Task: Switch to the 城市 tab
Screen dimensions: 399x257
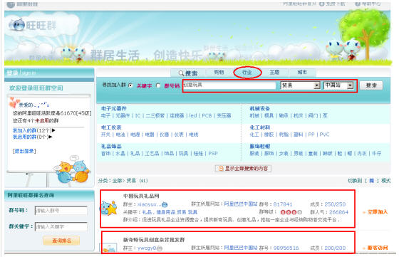Action: click(302, 72)
